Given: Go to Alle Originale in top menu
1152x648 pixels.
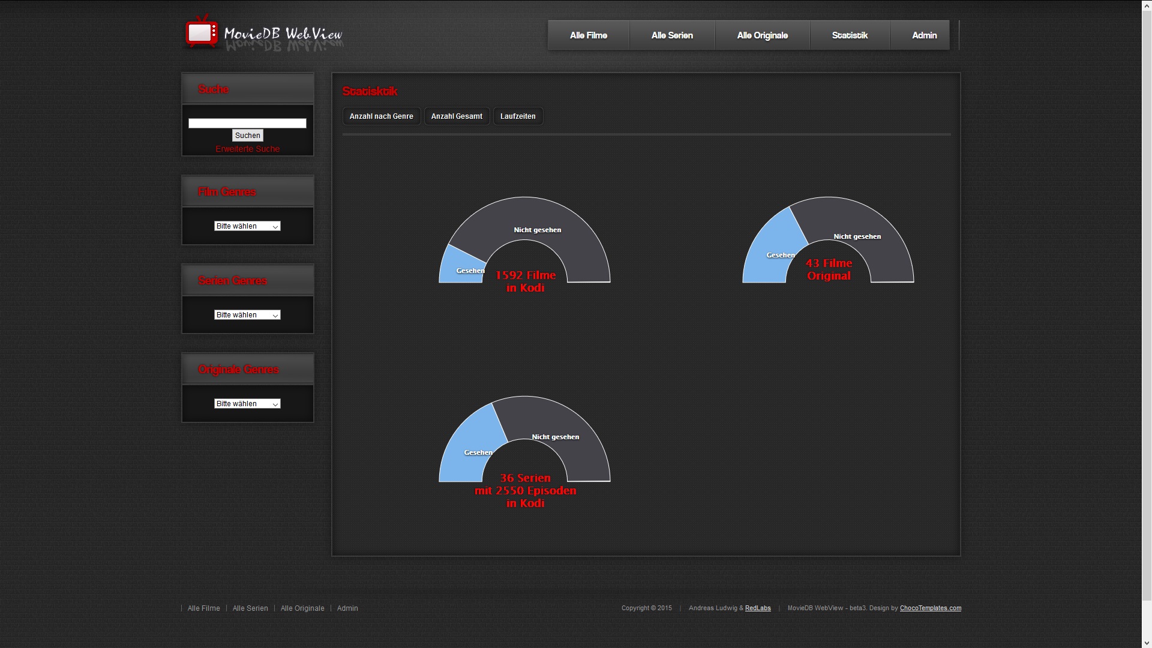Looking at the screenshot, I should coord(762,35).
